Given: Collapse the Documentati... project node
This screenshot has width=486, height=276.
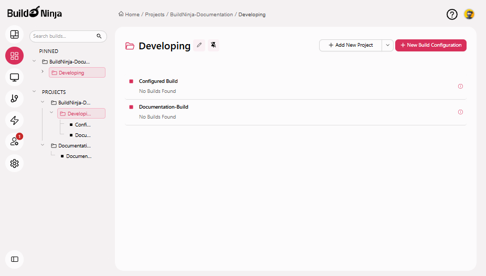Looking at the screenshot, I should point(43,145).
